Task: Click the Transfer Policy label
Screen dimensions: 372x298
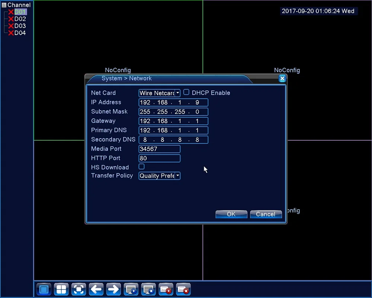Action: pyautogui.click(x=112, y=175)
